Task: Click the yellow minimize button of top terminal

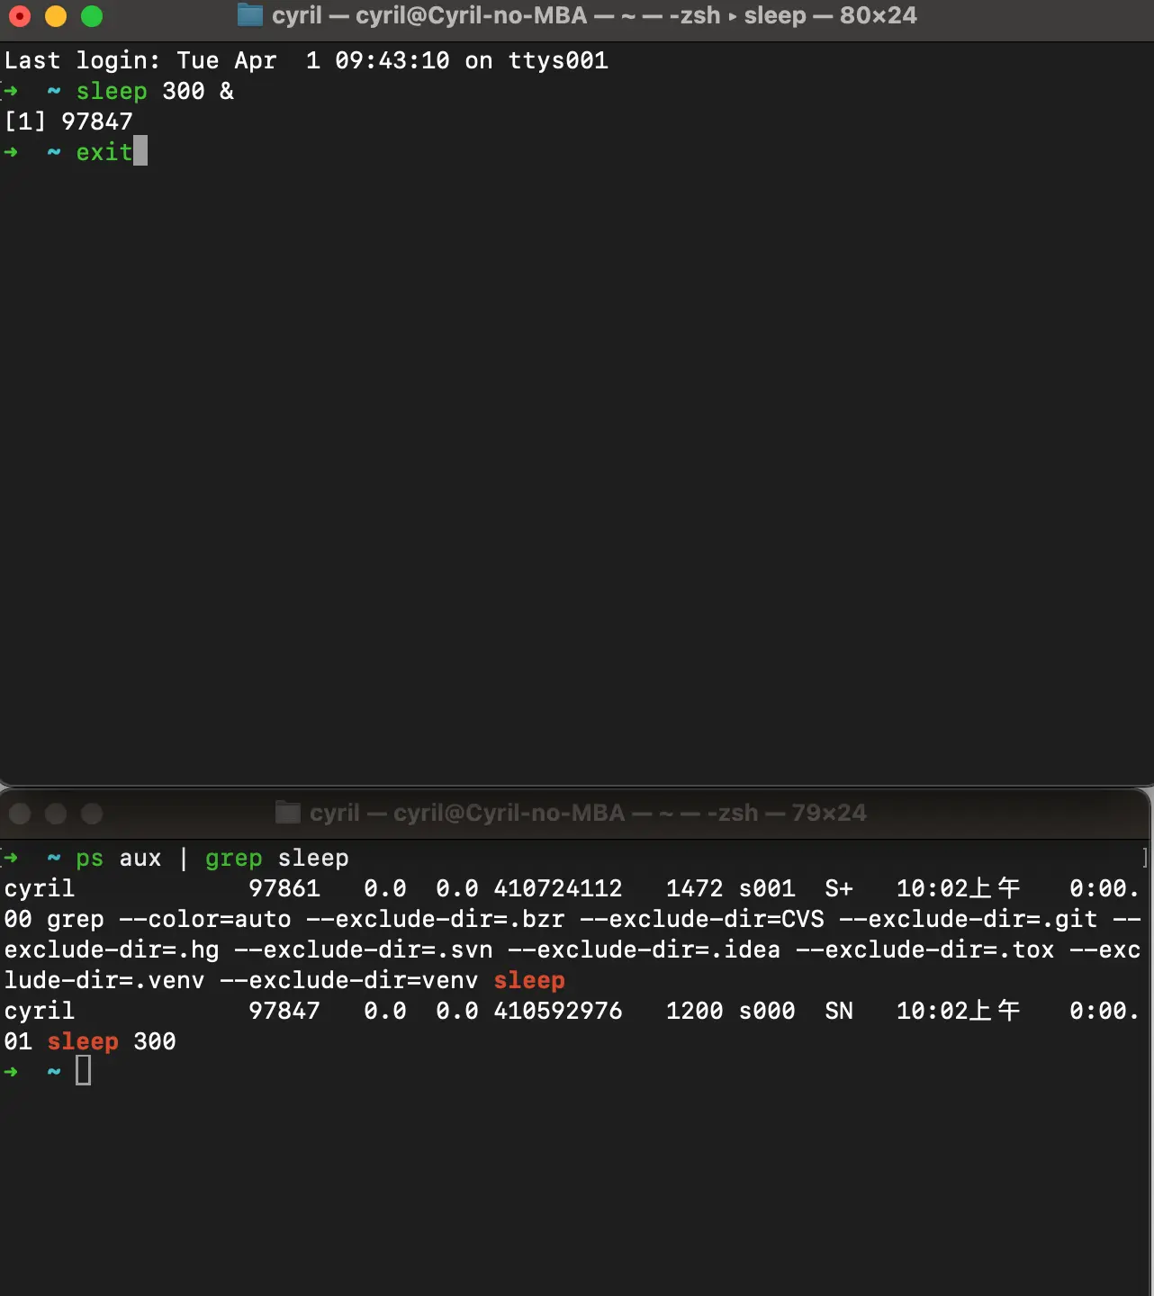Action: click(x=56, y=16)
